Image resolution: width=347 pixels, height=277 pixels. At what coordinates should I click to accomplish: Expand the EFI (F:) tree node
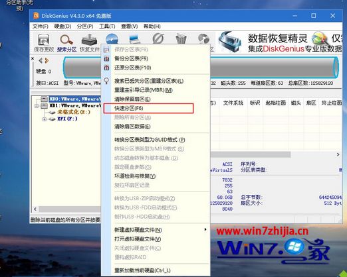[x=45, y=119]
